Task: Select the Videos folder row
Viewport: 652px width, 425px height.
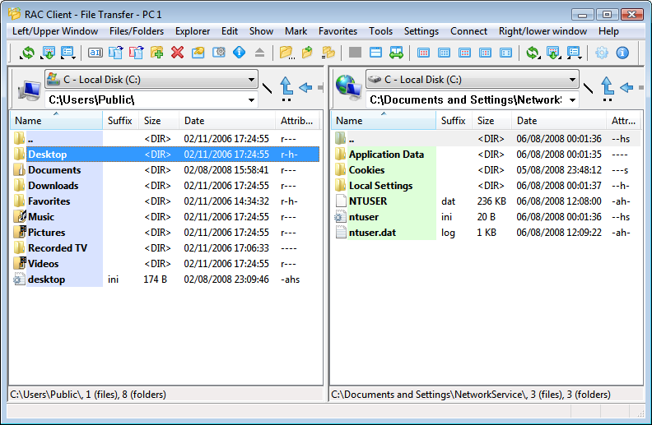Action: pos(165,264)
